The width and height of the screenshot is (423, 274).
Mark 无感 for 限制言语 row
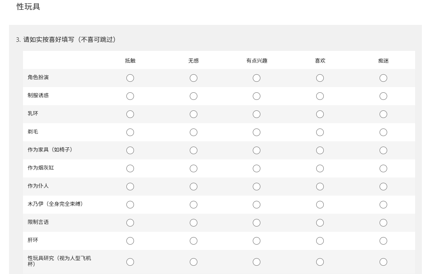point(194,223)
